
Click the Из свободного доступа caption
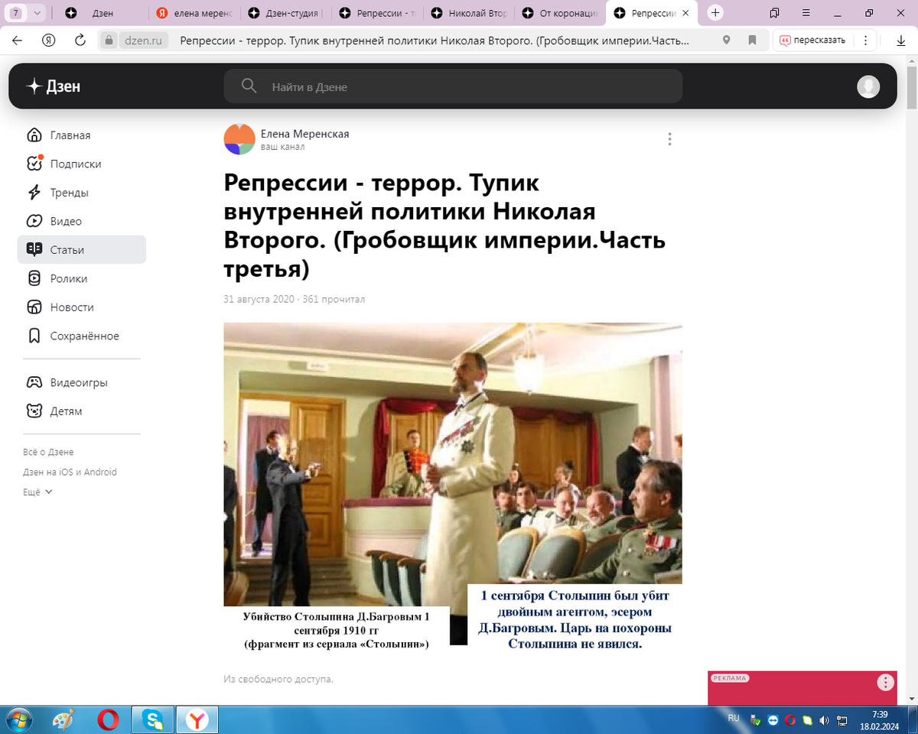278,679
